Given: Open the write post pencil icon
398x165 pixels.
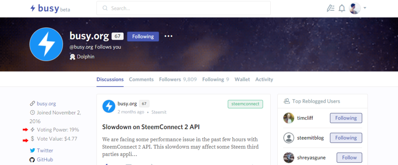Looking at the screenshot, I should click(330, 8).
